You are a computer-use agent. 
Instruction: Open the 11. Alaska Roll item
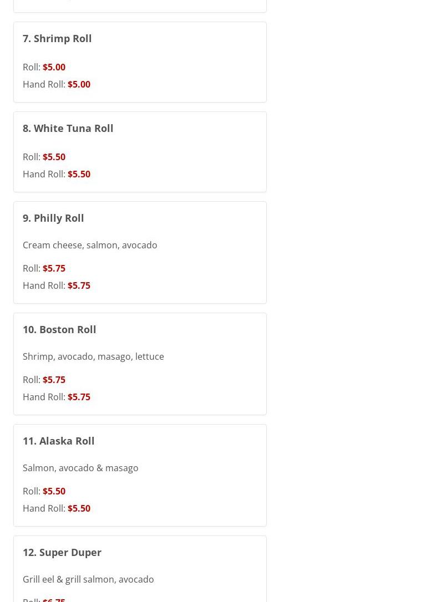[58, 441]
